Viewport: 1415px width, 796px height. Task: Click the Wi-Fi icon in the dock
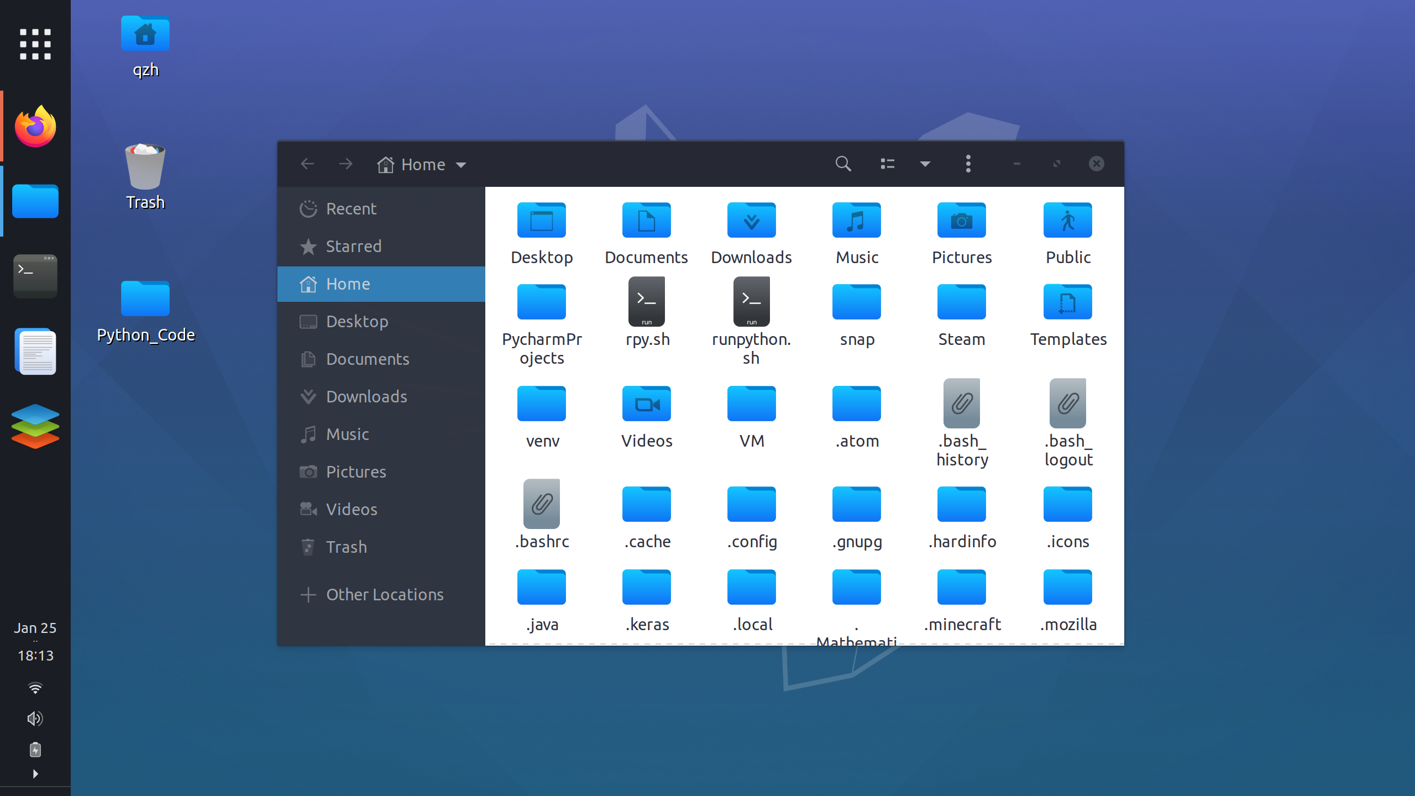click(35, 688)
